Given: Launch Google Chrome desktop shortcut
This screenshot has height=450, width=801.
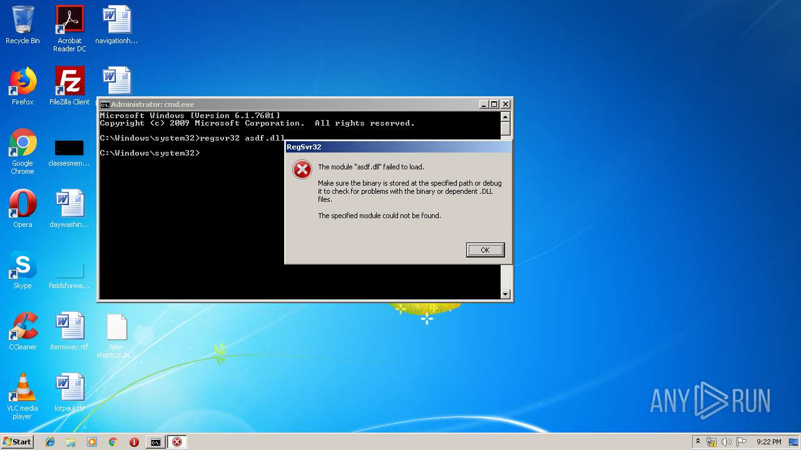Looking at the screenshot, I should pyautogui.click(x=23, y=151).
